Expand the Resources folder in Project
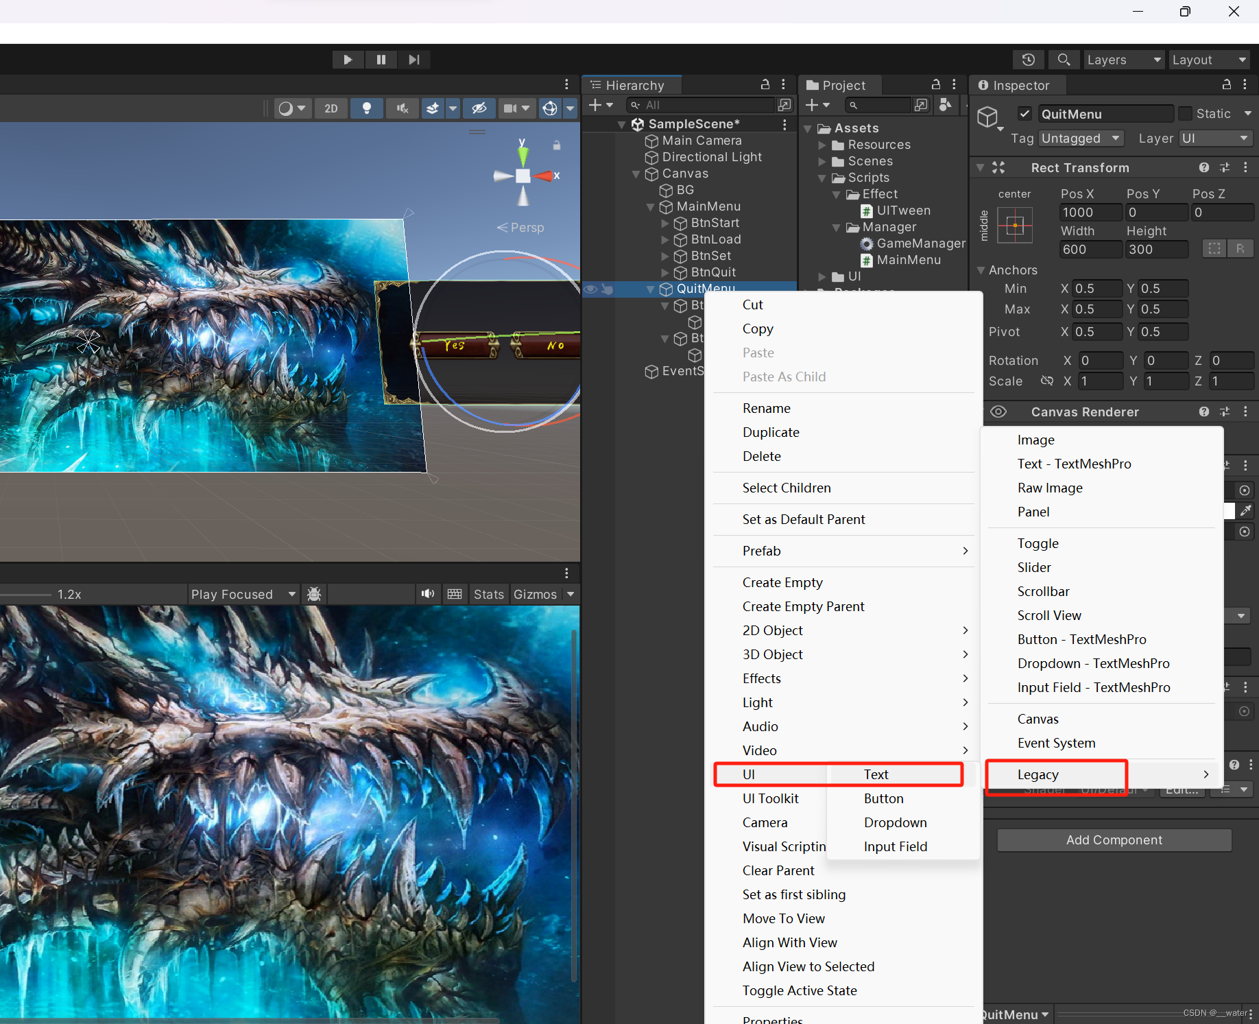The image size is (1259, 1024). pos(822,145)
